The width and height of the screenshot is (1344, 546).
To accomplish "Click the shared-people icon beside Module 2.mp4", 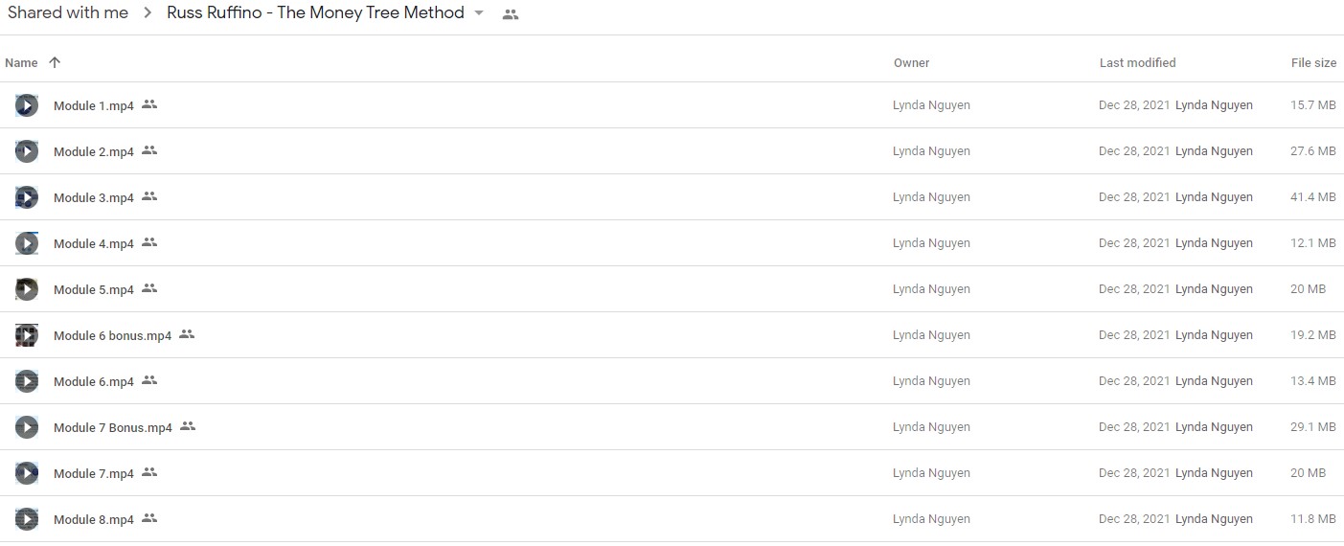I will (149, 150).
